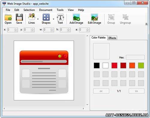Click the h field stepper arrows

69,30
